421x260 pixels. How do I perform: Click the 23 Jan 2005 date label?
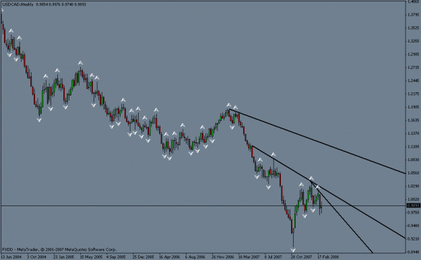[63, 257]
